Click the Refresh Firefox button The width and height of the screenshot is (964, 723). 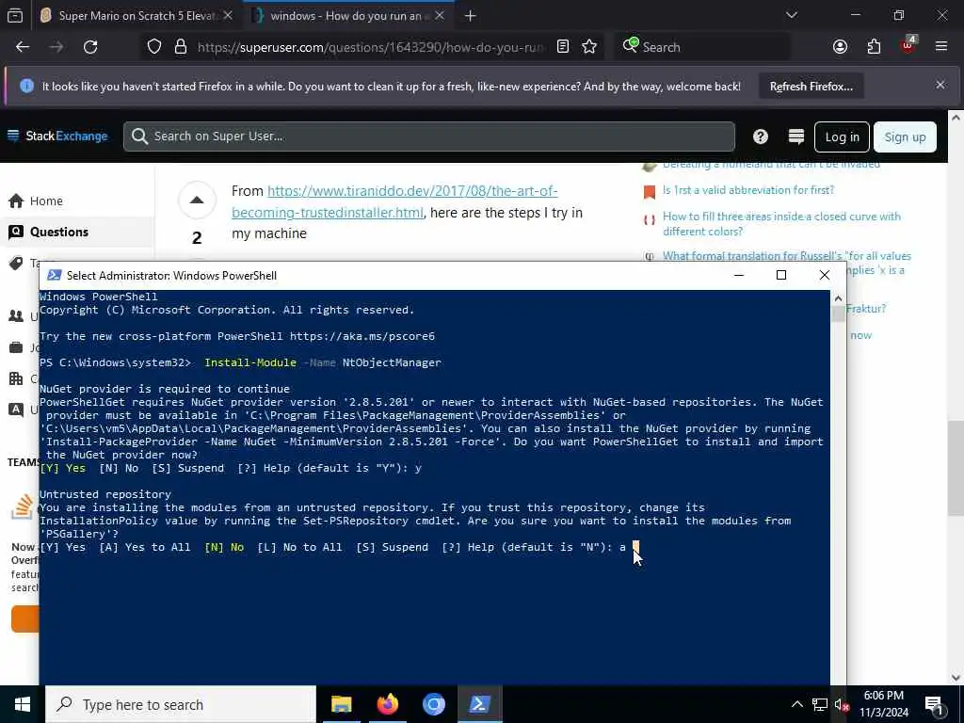(811, 87)
